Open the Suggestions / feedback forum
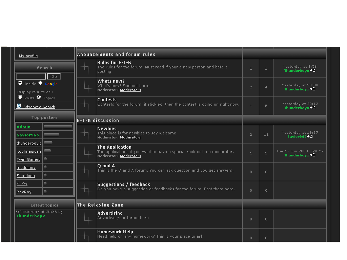The image size is (347, 260). (x=124, y=185)
